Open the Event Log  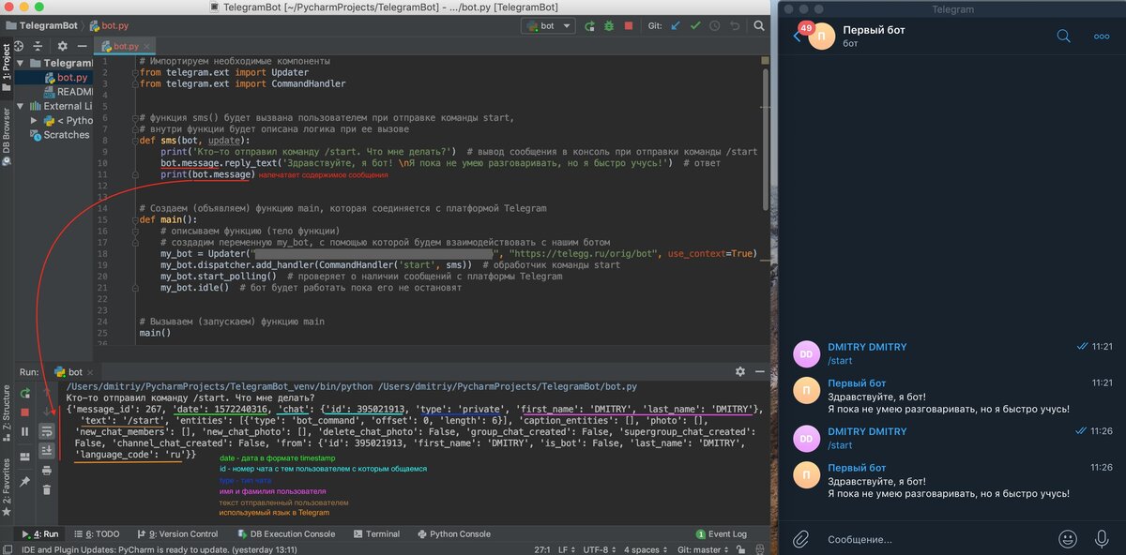721,533
